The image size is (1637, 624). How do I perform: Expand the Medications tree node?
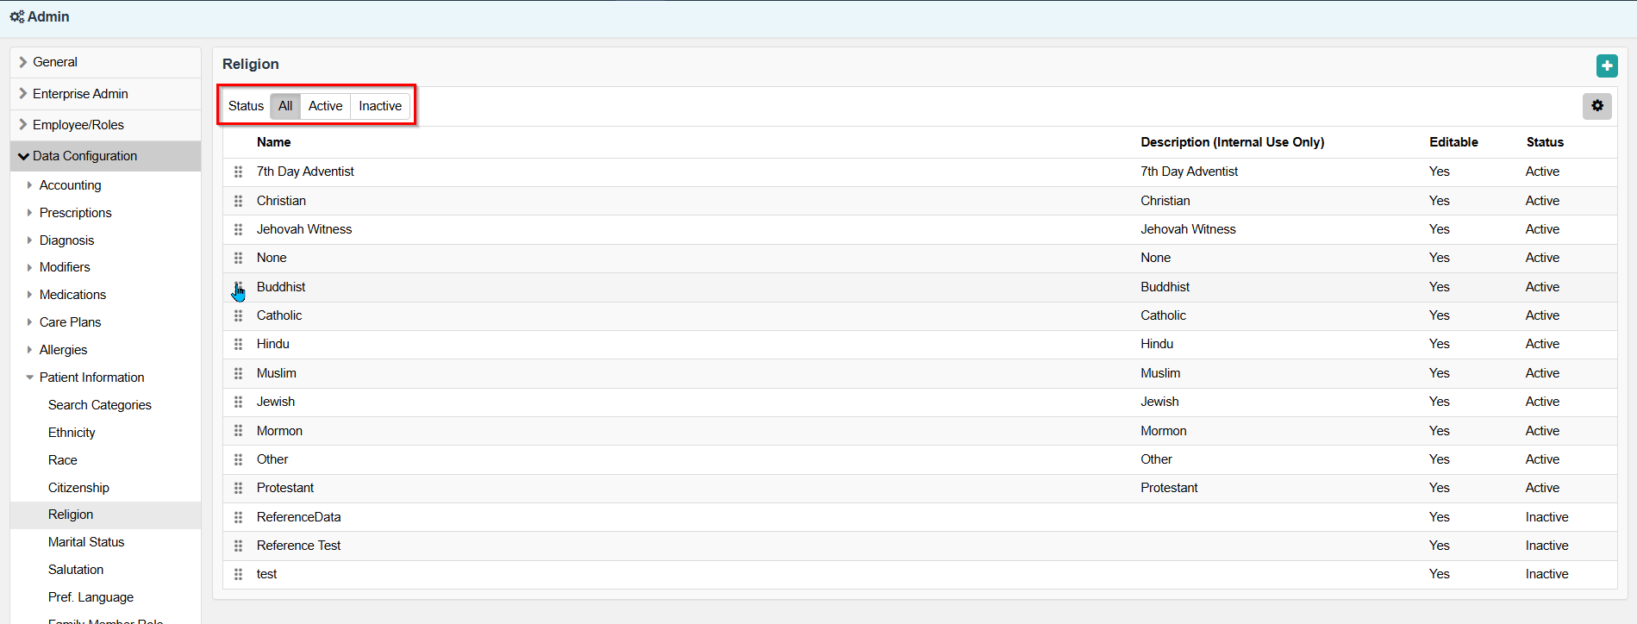[30, 295]
